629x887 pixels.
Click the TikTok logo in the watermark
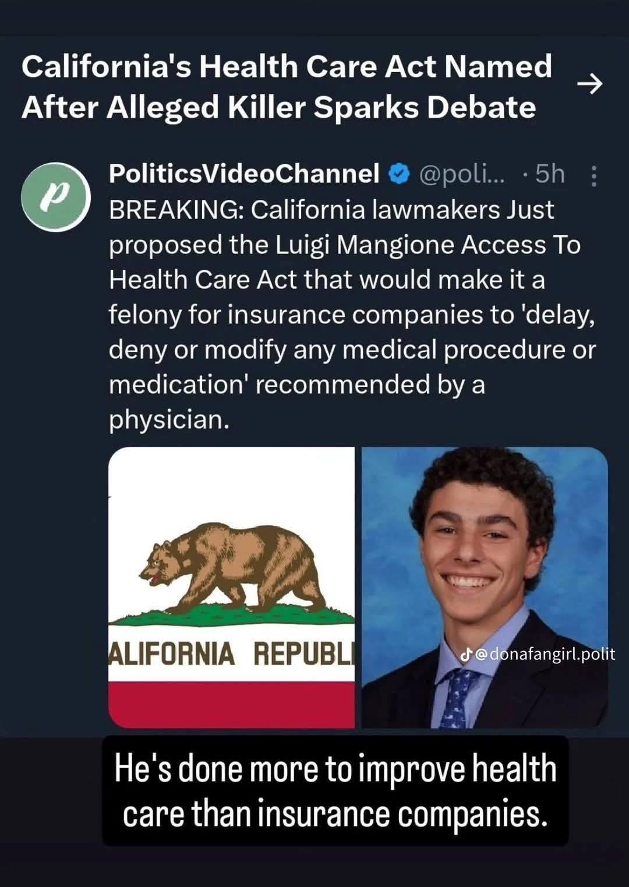pos(465,655)
